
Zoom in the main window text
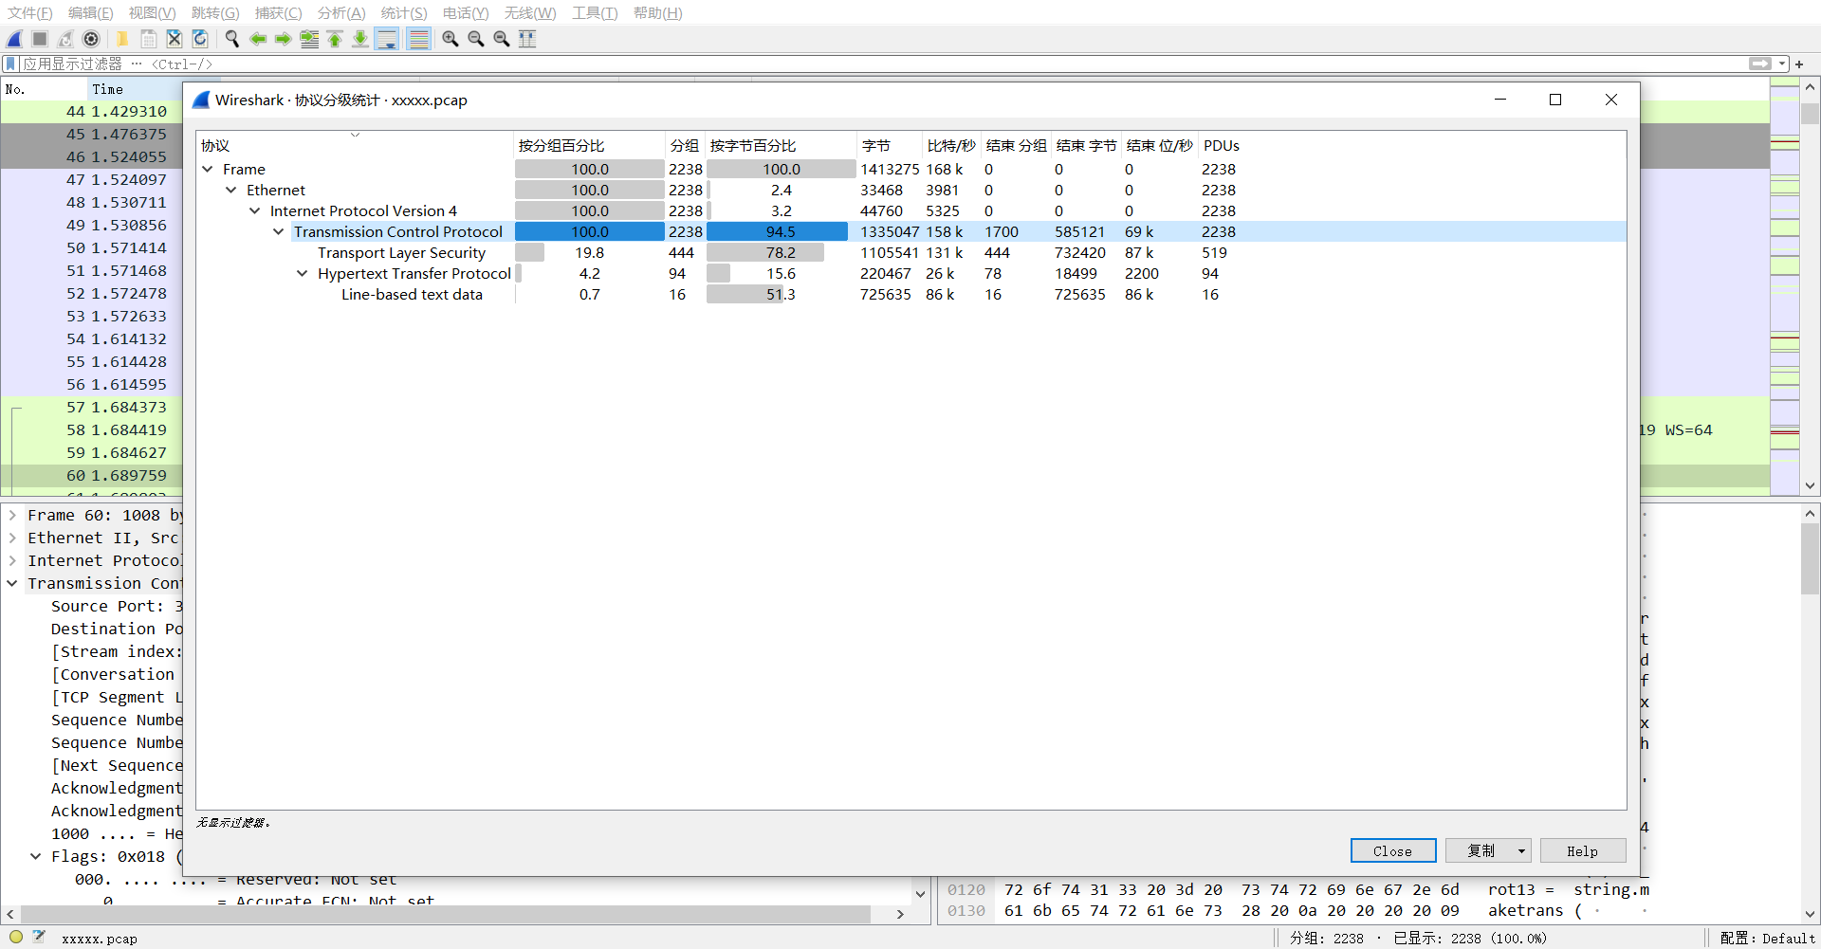point(451,39)
